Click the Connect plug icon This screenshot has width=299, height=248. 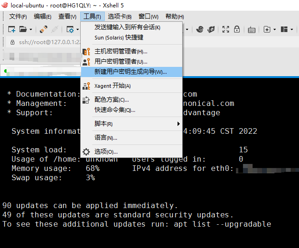coord(44,29)
